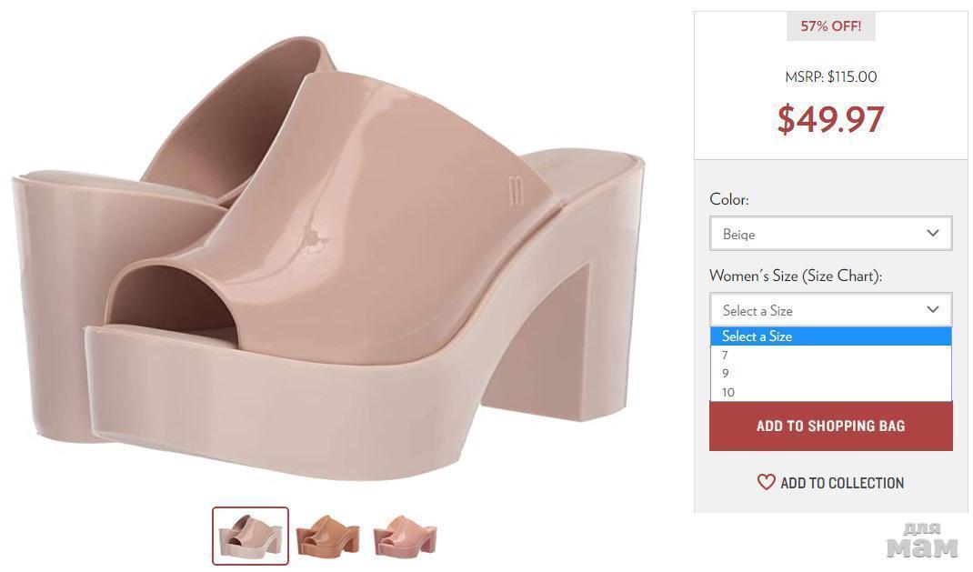Click the chevron arrow in the Color dropdown
Image resolution: width=973 pixels, height=572 pixels.
tap(932, 234)
